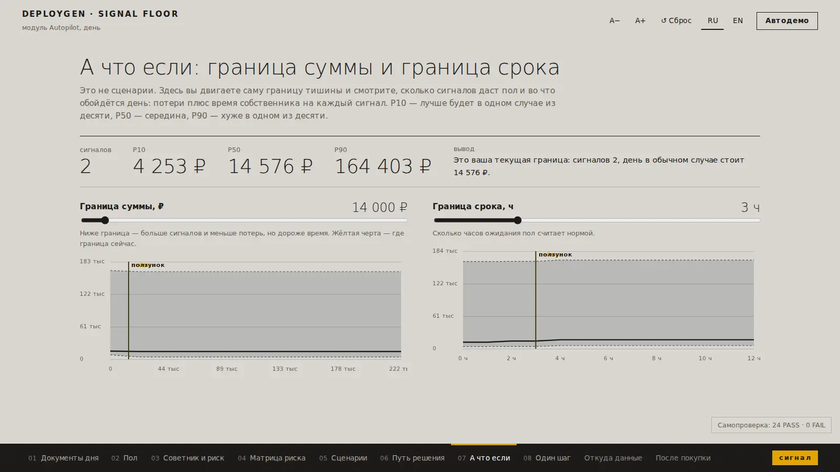Screen dimensions: 840x472
Task: Click the Граница суммы slider handle
Action: (x=105, y=220)
